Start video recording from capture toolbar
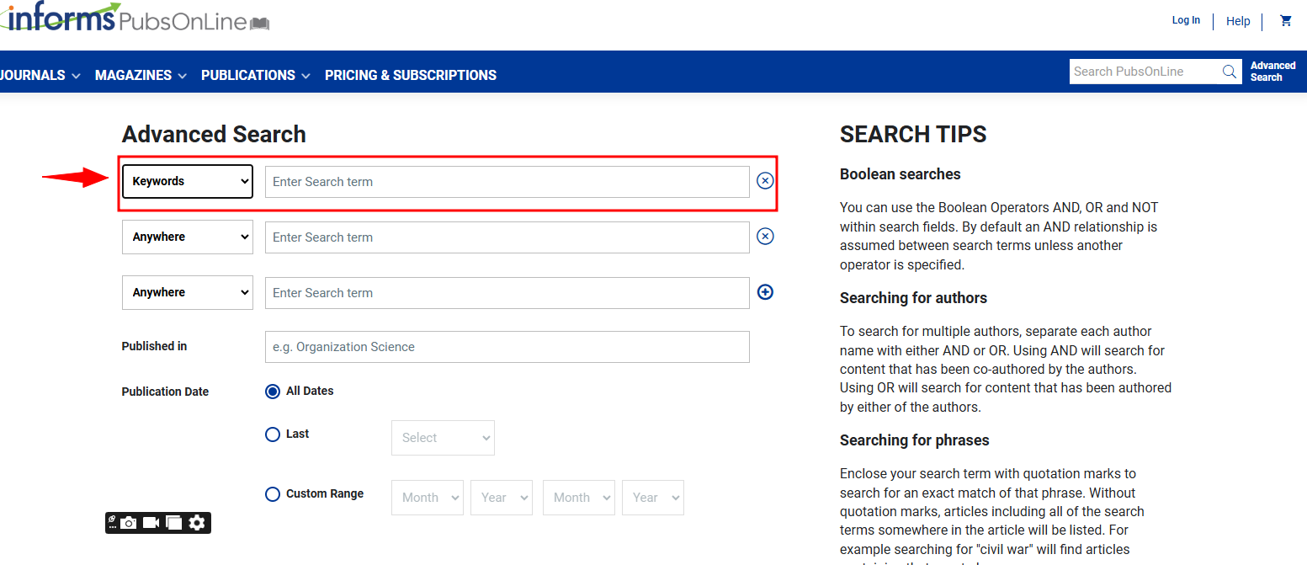Screen dimensions: 1307x565 151,523
